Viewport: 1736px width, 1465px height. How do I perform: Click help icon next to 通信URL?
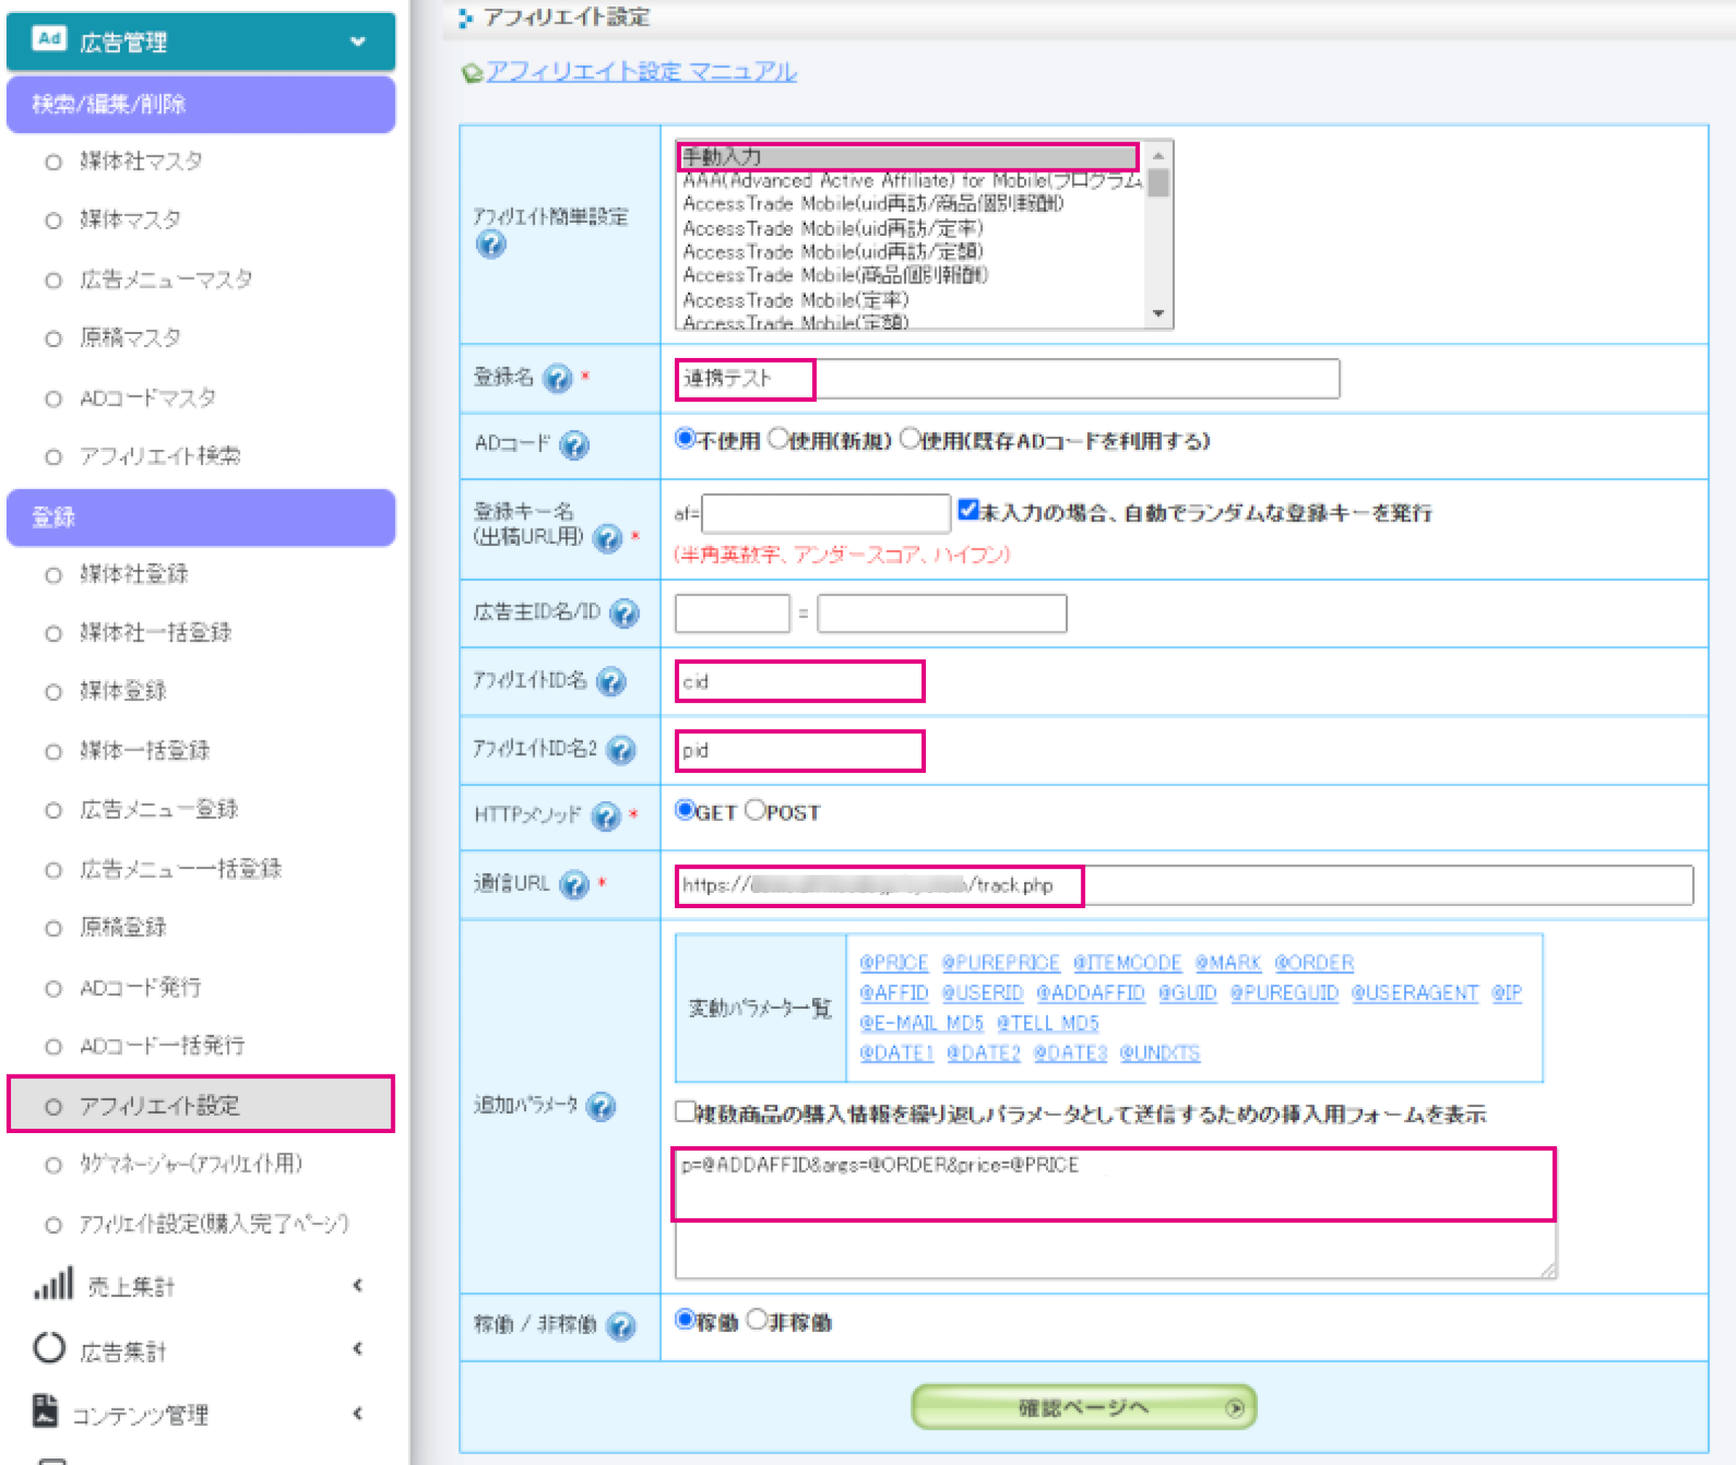coord(574,884)
